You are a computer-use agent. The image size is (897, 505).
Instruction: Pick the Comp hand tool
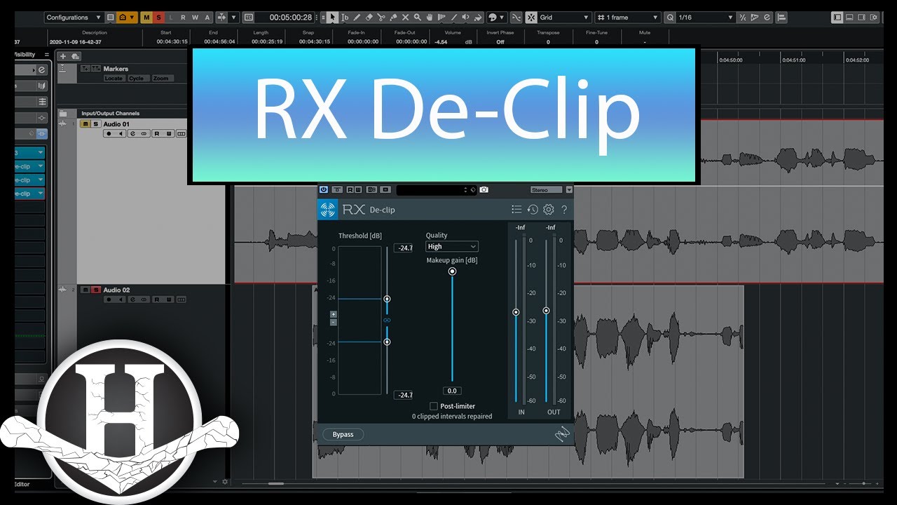pos(429,18)
